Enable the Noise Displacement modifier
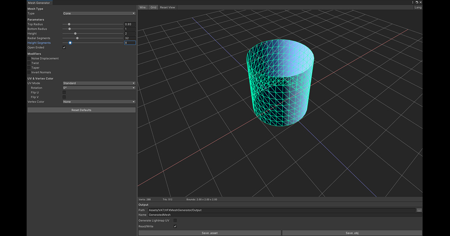 (x=29, y=58)
